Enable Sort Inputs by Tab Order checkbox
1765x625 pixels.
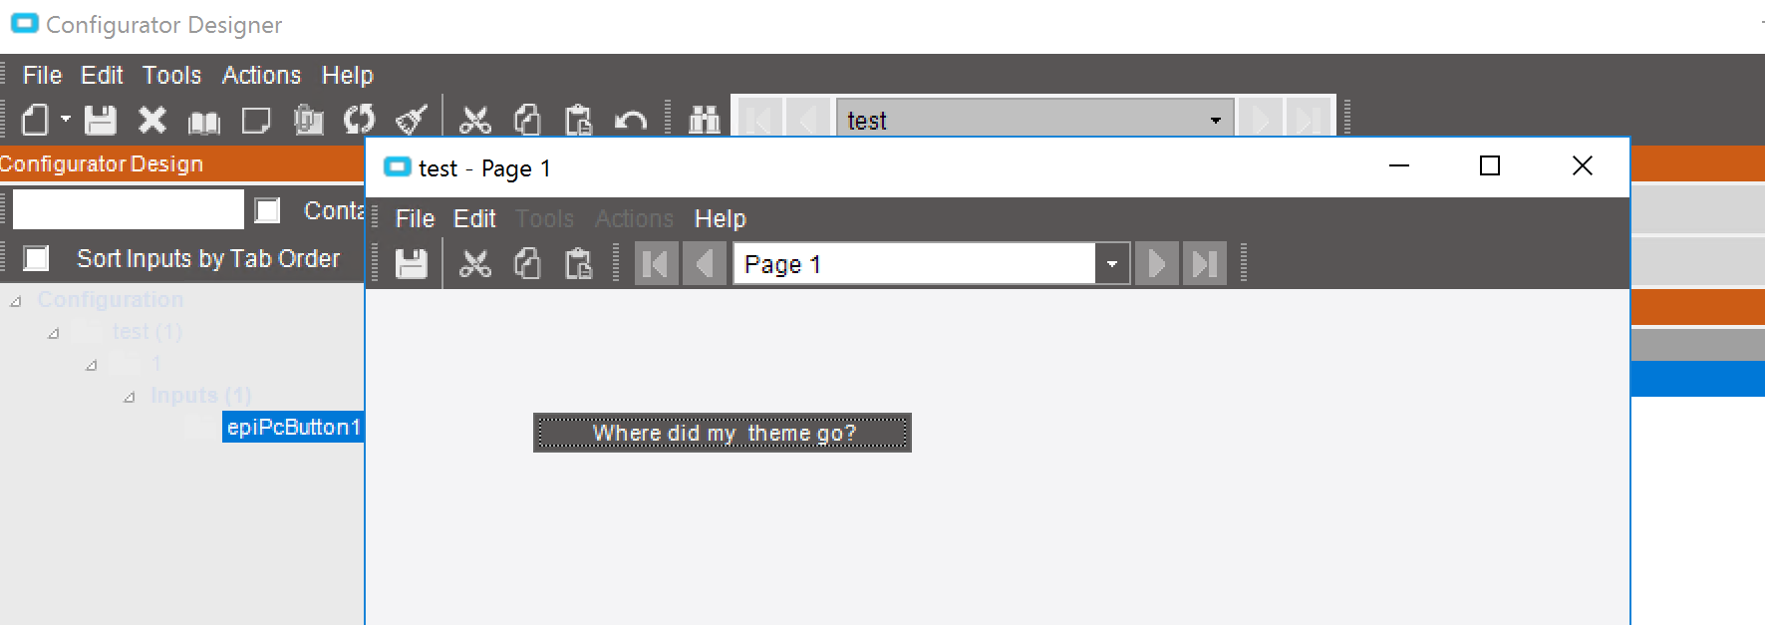point(37,258)
